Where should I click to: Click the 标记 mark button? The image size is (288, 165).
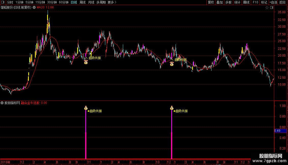click(x=264, y=2)
